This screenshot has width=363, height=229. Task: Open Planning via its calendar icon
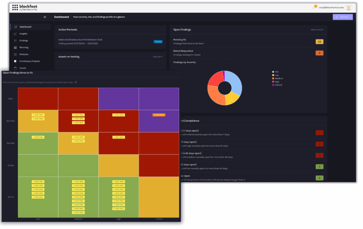tap(15, 47)
